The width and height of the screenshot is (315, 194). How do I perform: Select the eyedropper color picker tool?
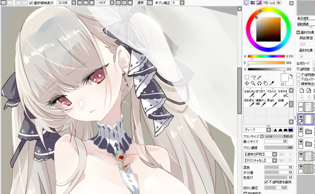point(272,83)
